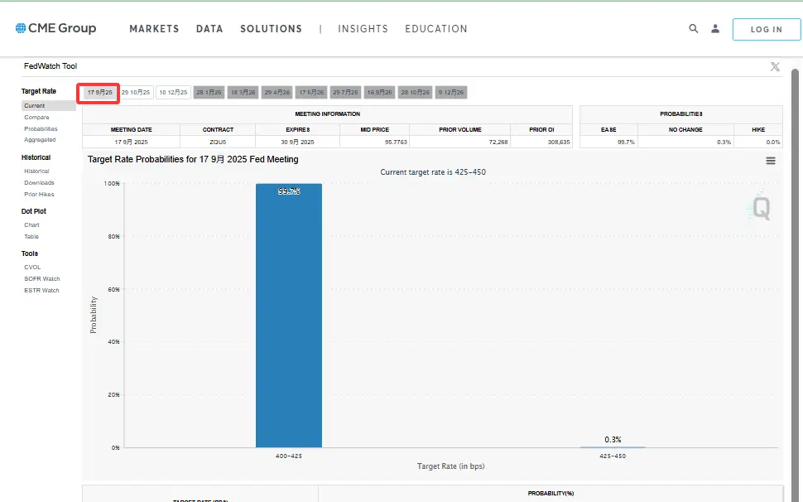803x502 pixels.
Task: Click the FedWatch Tool heading
Action: tap(50, 66)
